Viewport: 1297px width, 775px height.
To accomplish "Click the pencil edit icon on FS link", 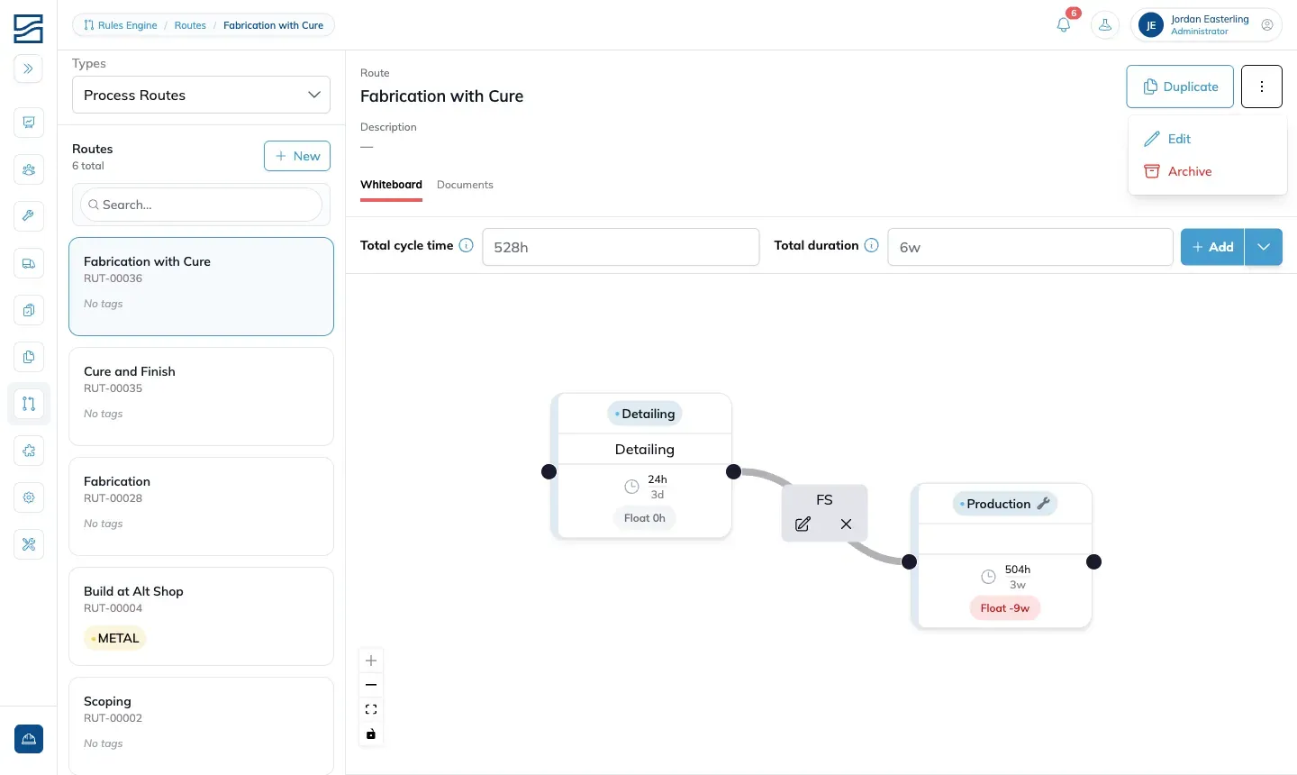I will pyautogui.click(x=803, y=524).
